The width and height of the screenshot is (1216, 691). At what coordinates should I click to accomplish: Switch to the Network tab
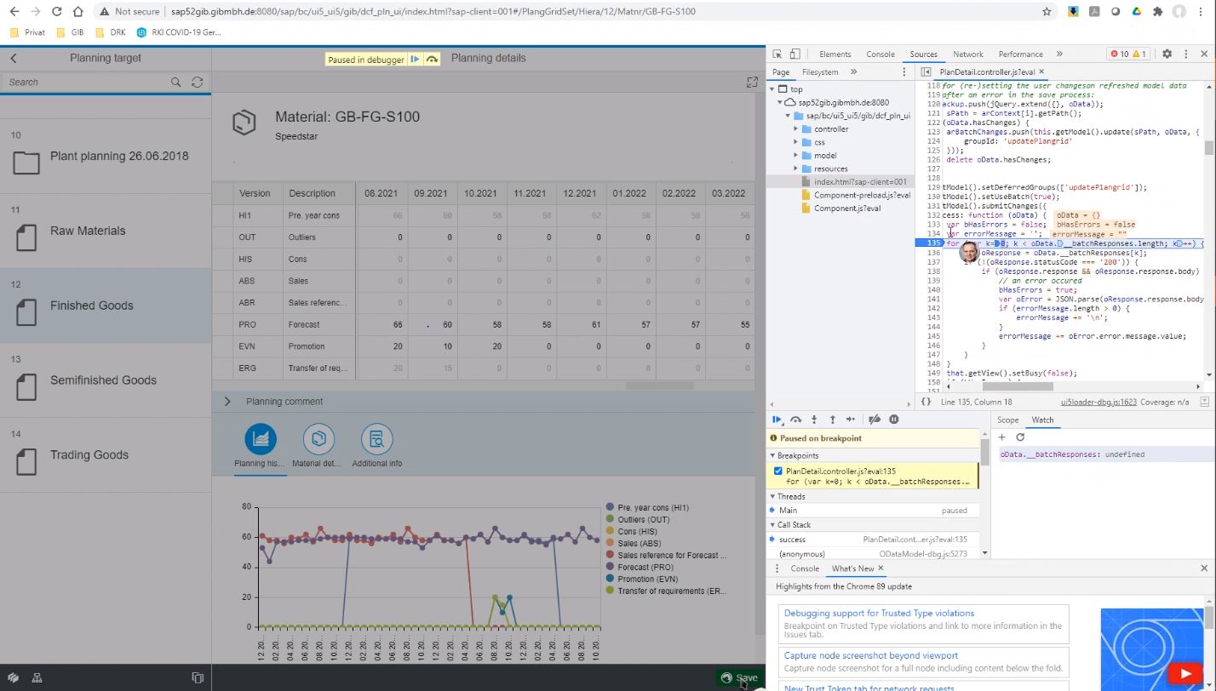[x=967, y=54]
